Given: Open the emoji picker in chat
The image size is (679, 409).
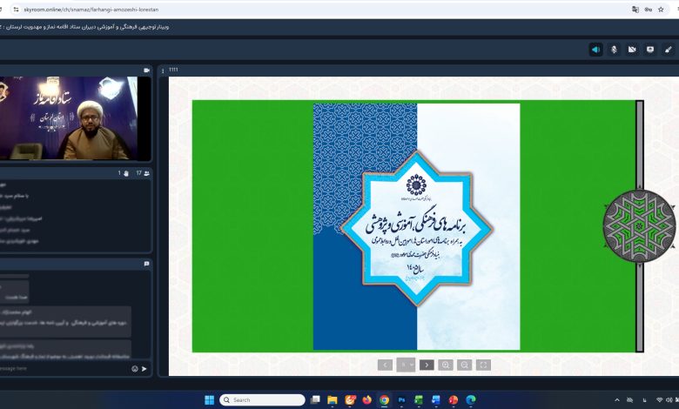Looking at the screenshot, I should (x=135, y=369).
